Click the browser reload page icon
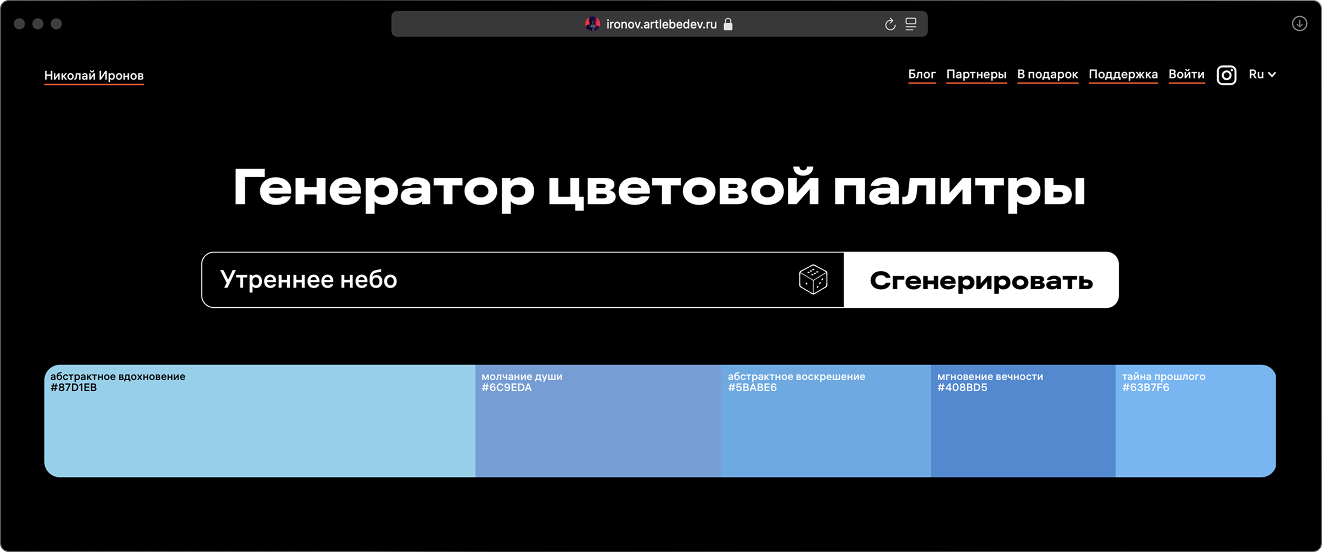The image size is (1322, 552). [890, 24]
